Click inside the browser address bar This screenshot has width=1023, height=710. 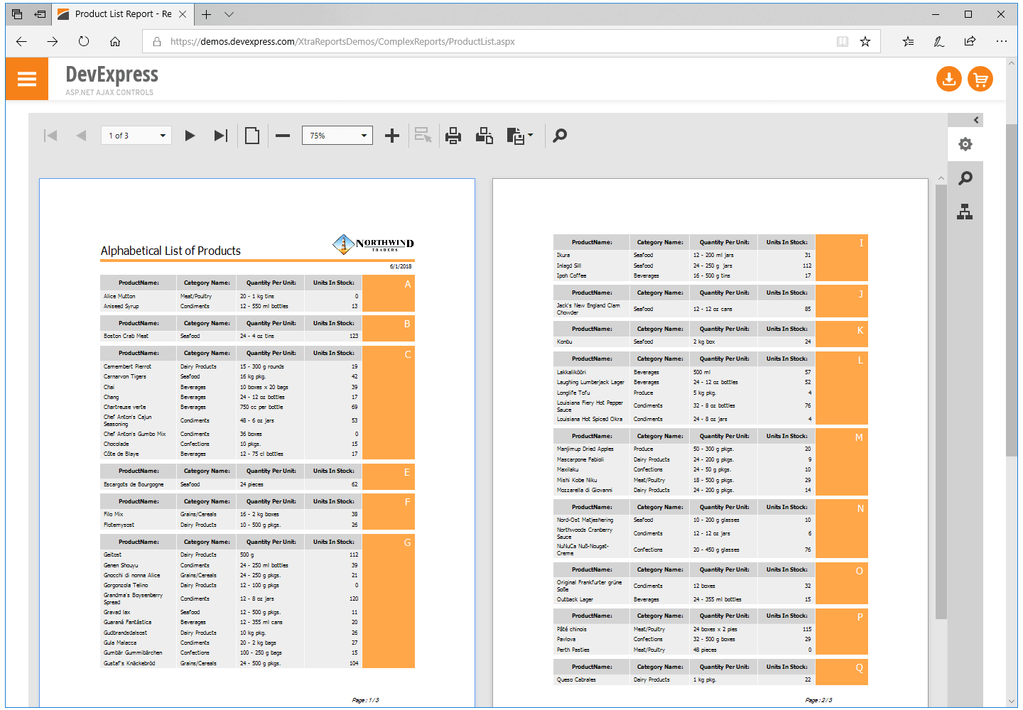[x=497, y=41]
